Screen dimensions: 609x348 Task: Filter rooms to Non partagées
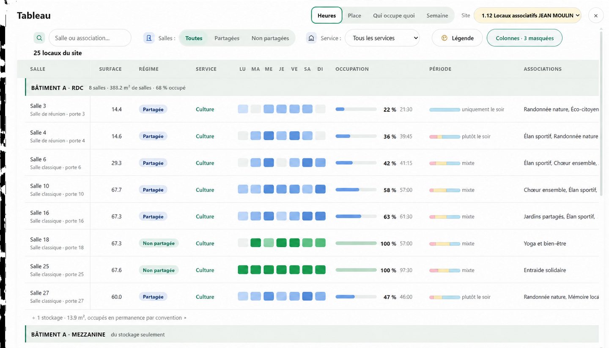270,38
